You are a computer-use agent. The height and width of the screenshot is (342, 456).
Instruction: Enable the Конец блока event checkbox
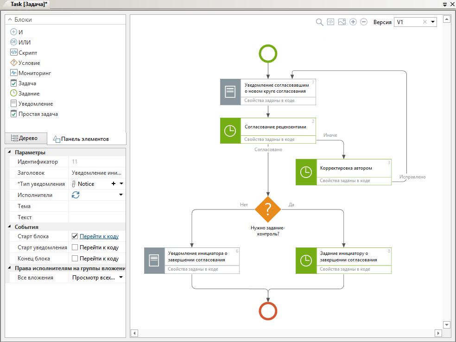click(75, 259)
